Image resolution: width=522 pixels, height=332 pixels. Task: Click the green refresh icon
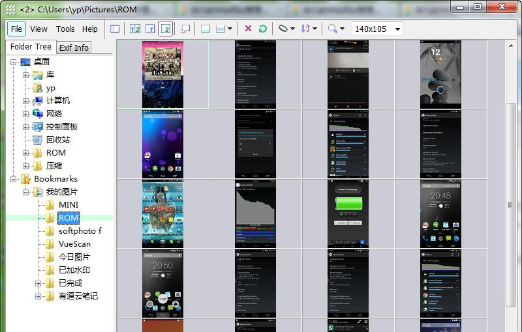262,29
